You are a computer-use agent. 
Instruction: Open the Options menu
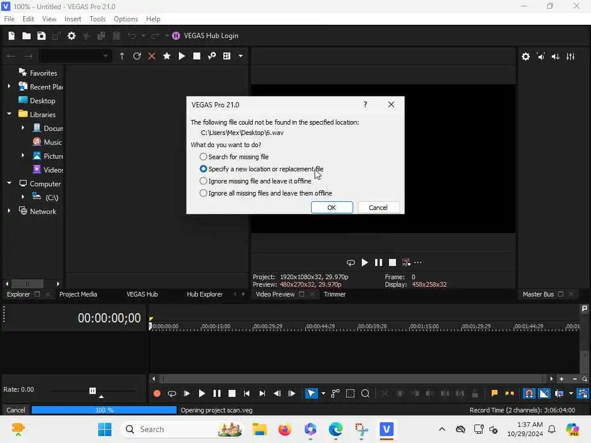tap(126, 19)
